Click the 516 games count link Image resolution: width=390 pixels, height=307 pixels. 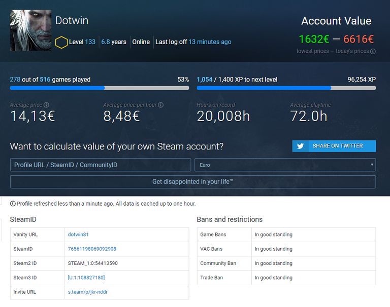point(45,80)
